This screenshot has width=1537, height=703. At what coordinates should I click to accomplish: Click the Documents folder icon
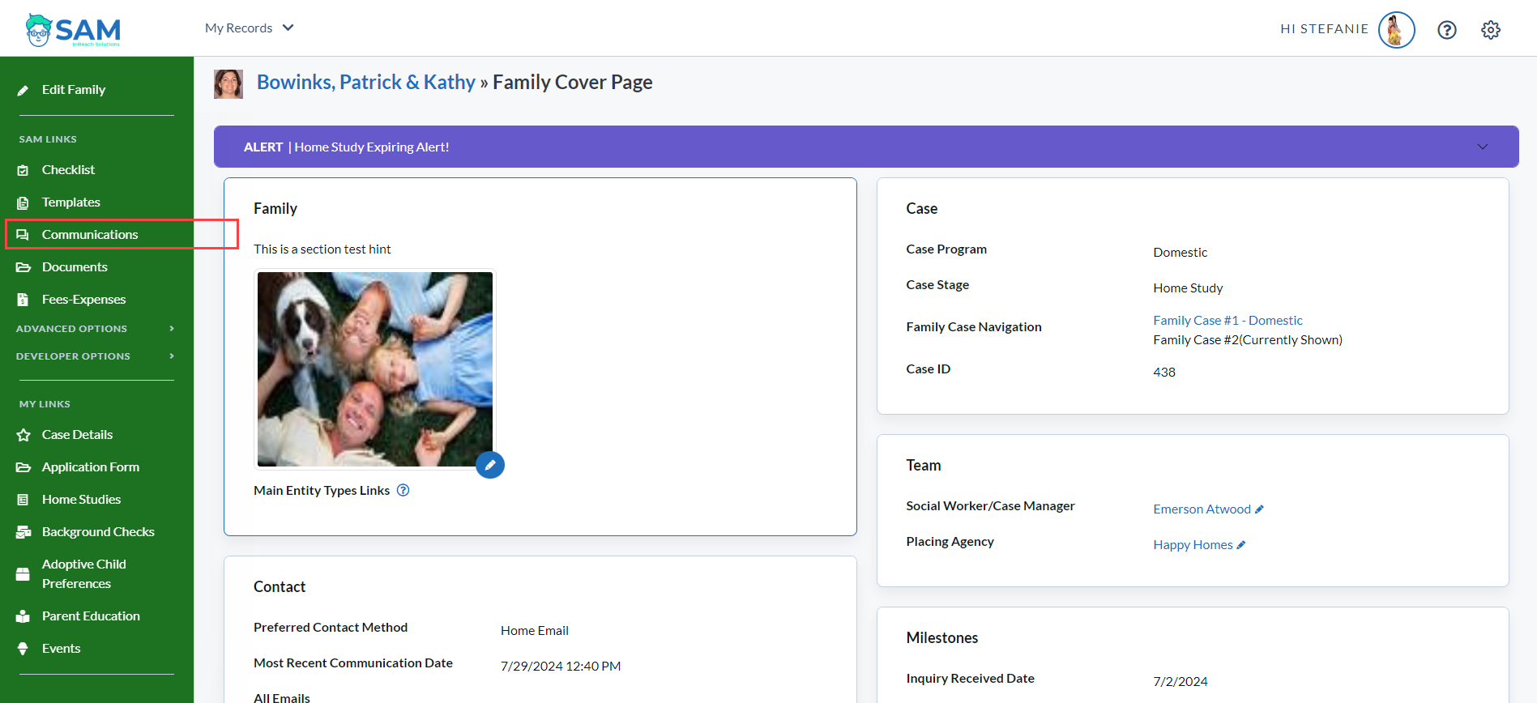(x=23, y=267)
